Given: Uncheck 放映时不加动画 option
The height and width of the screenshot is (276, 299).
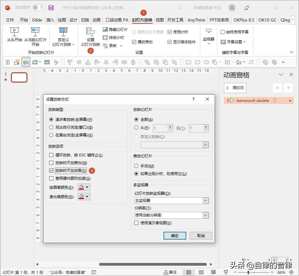Looking at the screenshot, I should click(x=51, y=170).
